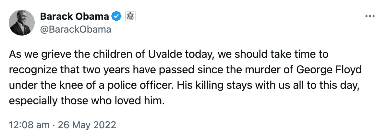
Task: Open the three-dot more options menu
Action: click(x=370, y=16)
